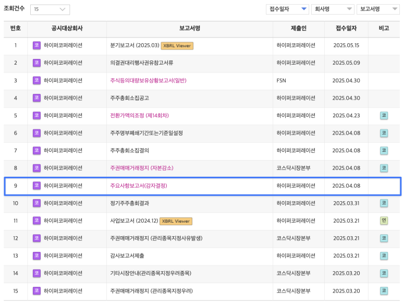
Task: Click the teal 코 비고 badge in row 14
Action: (x=384, y=273)
